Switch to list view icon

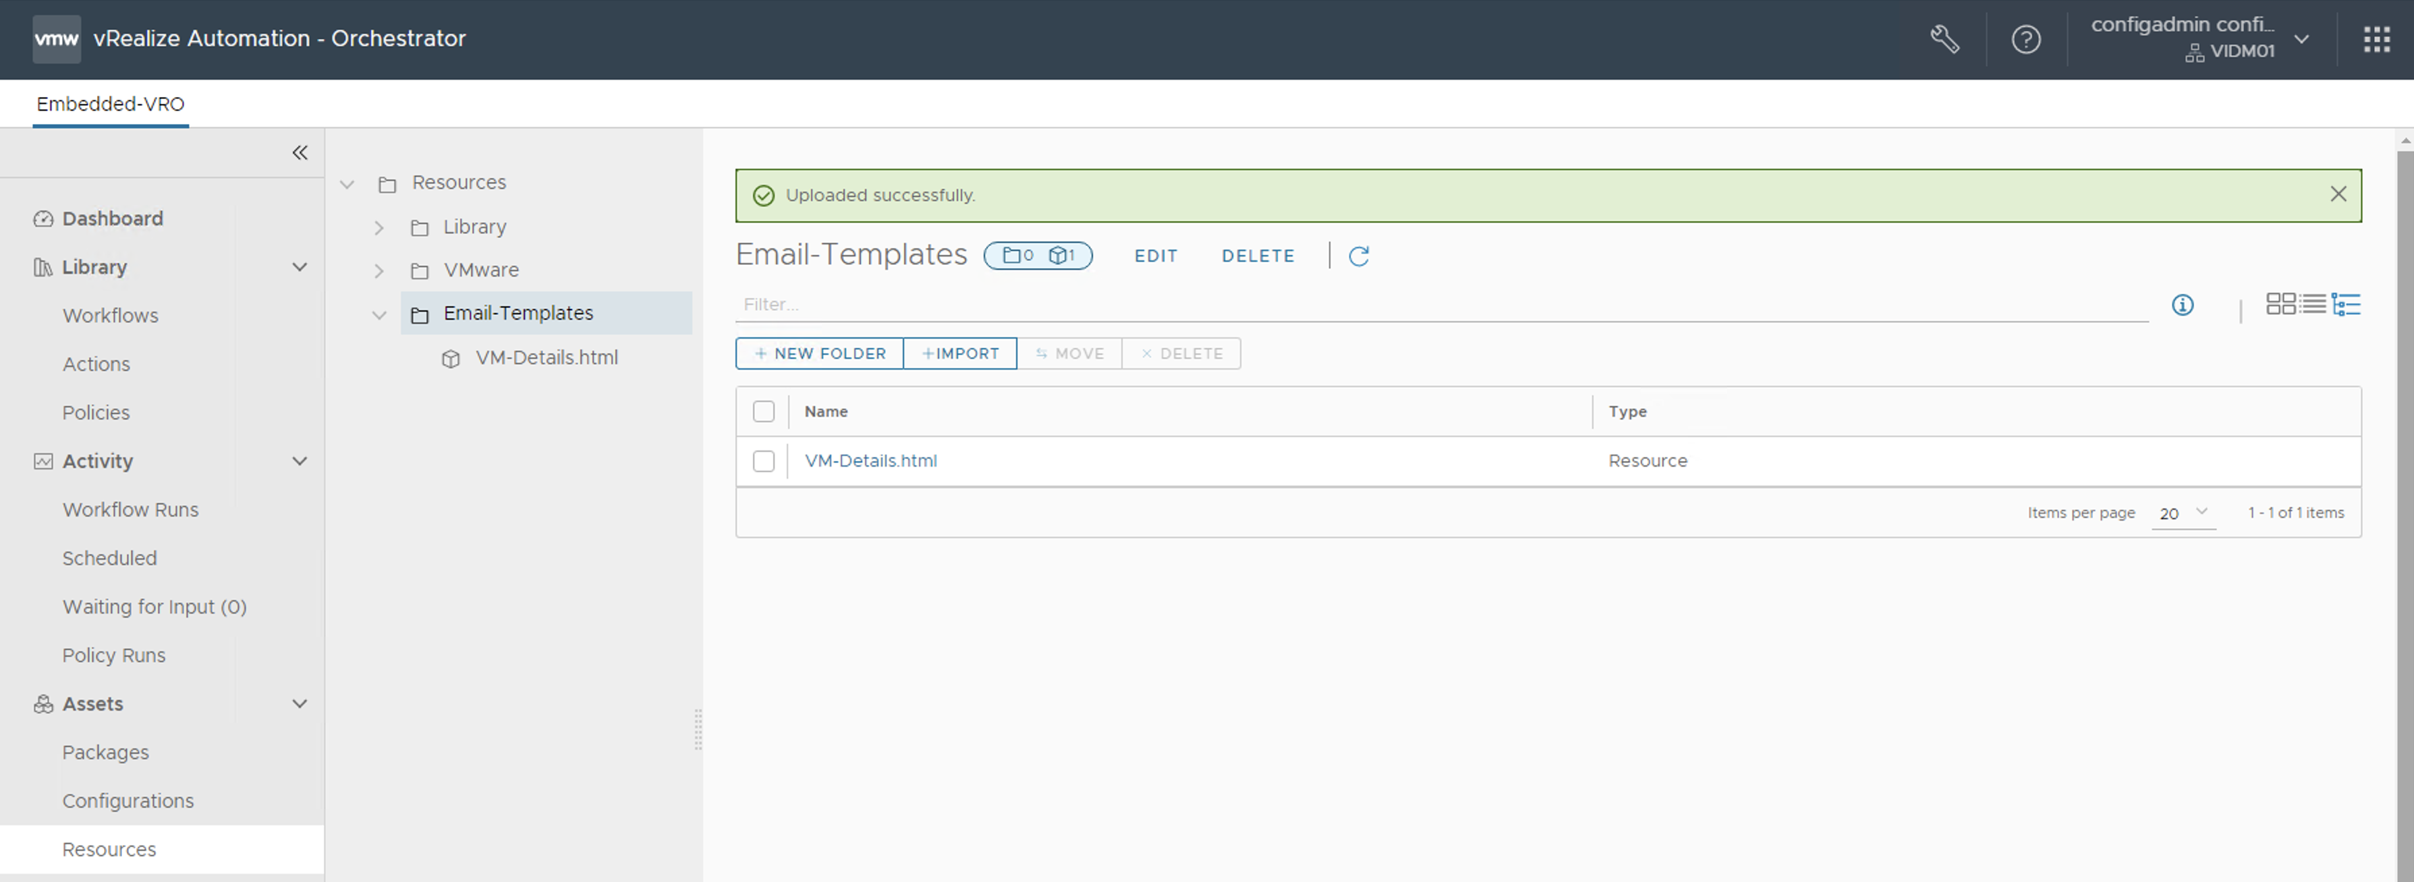pos(2313,304)
